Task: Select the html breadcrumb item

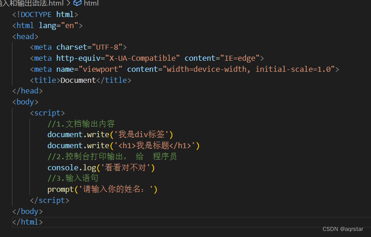Action: tap(91, 3)
